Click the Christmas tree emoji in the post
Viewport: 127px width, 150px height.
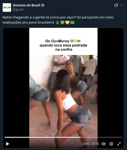coord(57,22)
